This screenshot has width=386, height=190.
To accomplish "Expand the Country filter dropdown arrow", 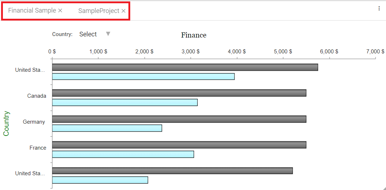I will point(108,34).
